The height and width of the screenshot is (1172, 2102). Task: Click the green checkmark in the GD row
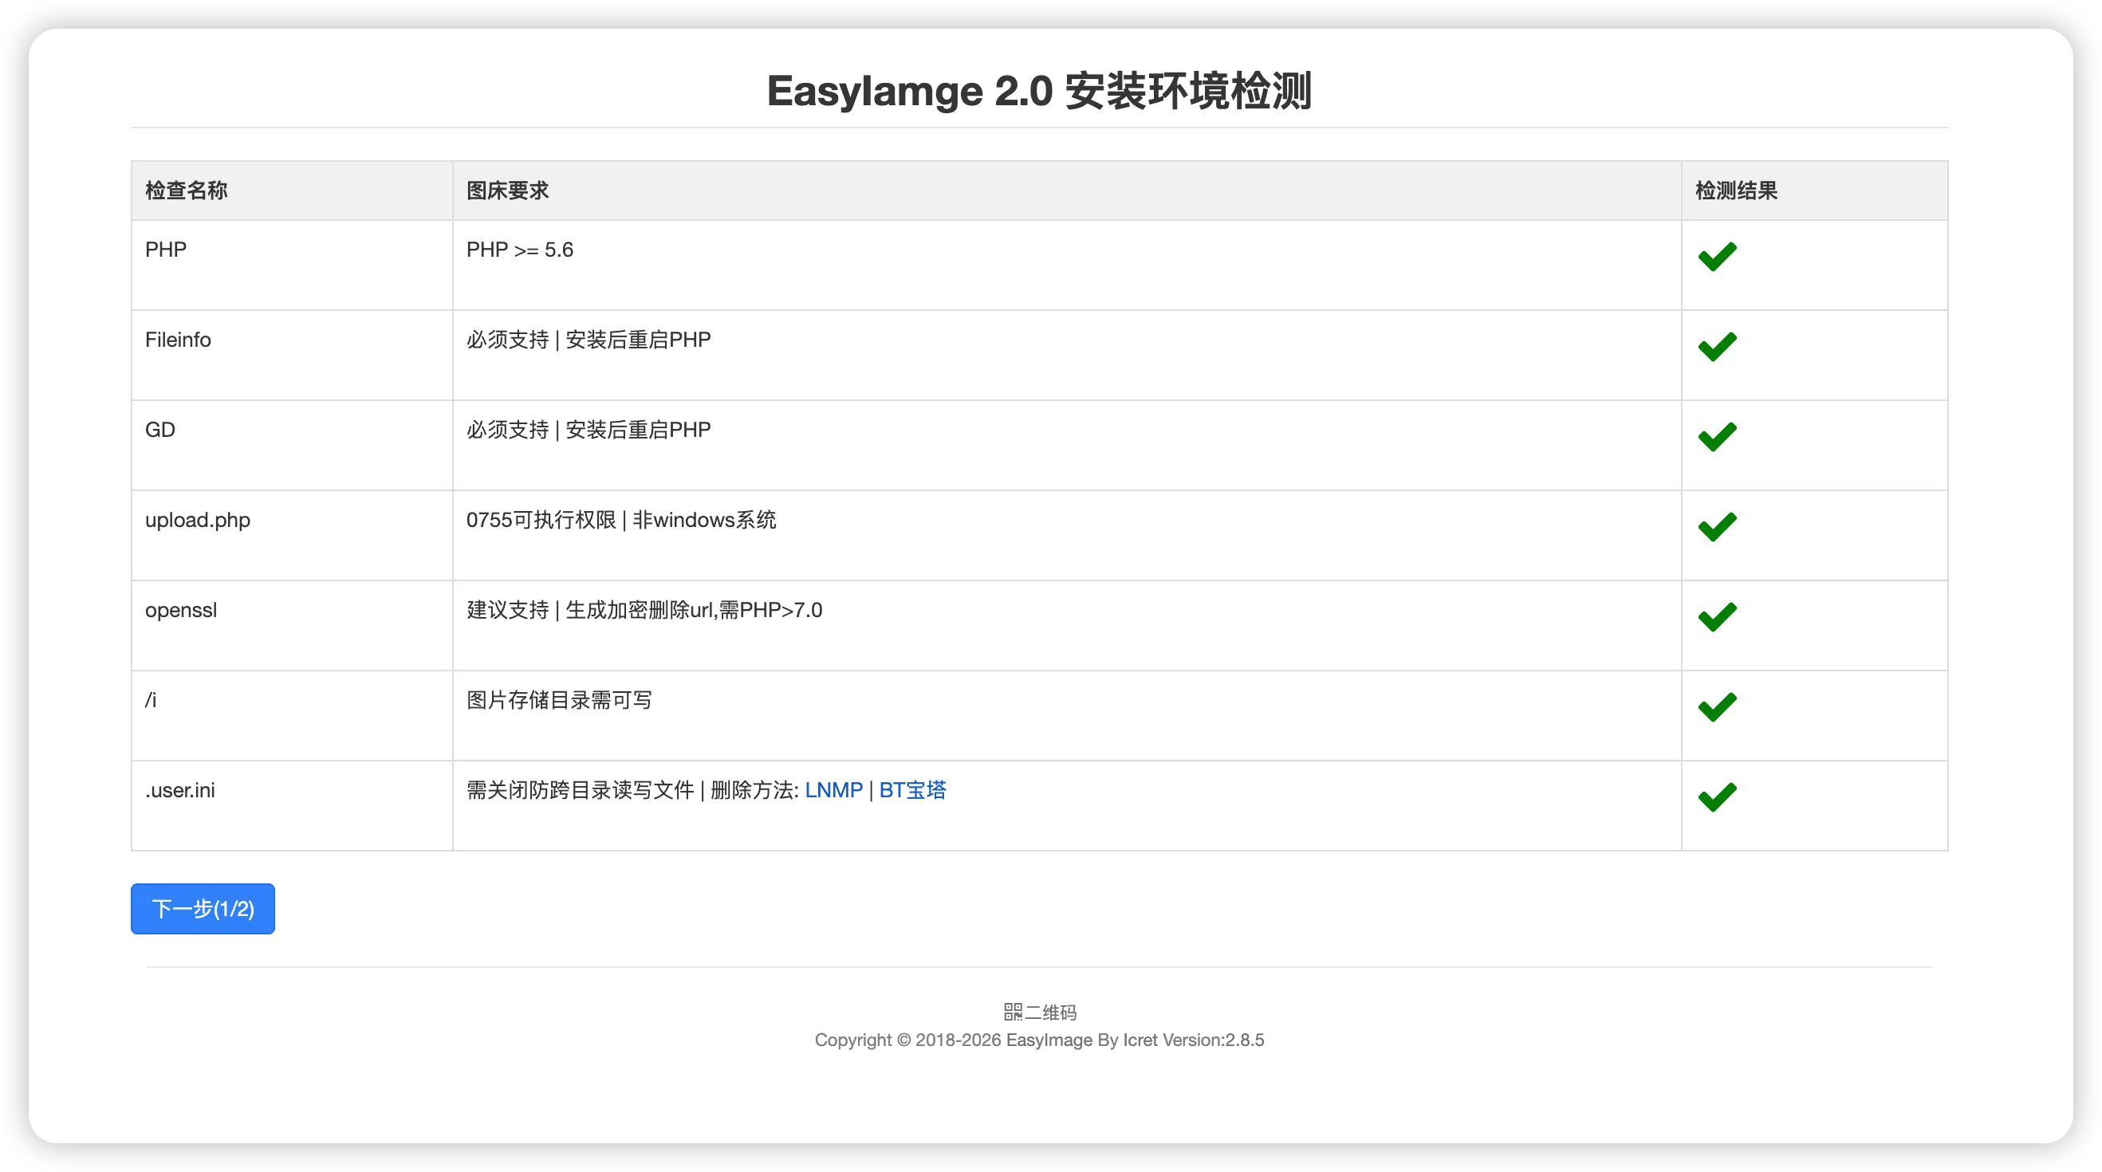coord(1717,437)
